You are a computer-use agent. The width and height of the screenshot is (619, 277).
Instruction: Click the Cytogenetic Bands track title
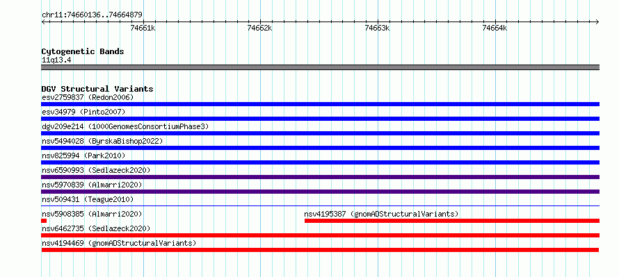83,51
